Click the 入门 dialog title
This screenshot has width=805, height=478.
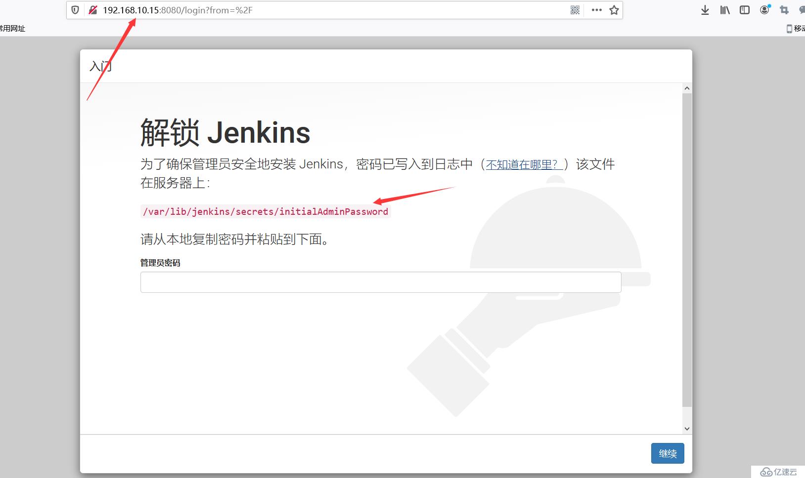tap(101, 66)
